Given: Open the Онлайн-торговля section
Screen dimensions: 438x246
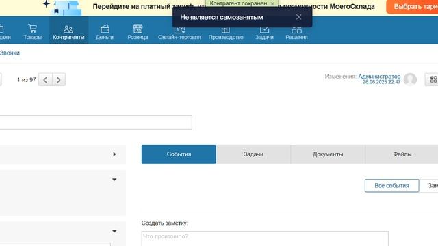Looking at the screenshot, I should tap(179, 33).
